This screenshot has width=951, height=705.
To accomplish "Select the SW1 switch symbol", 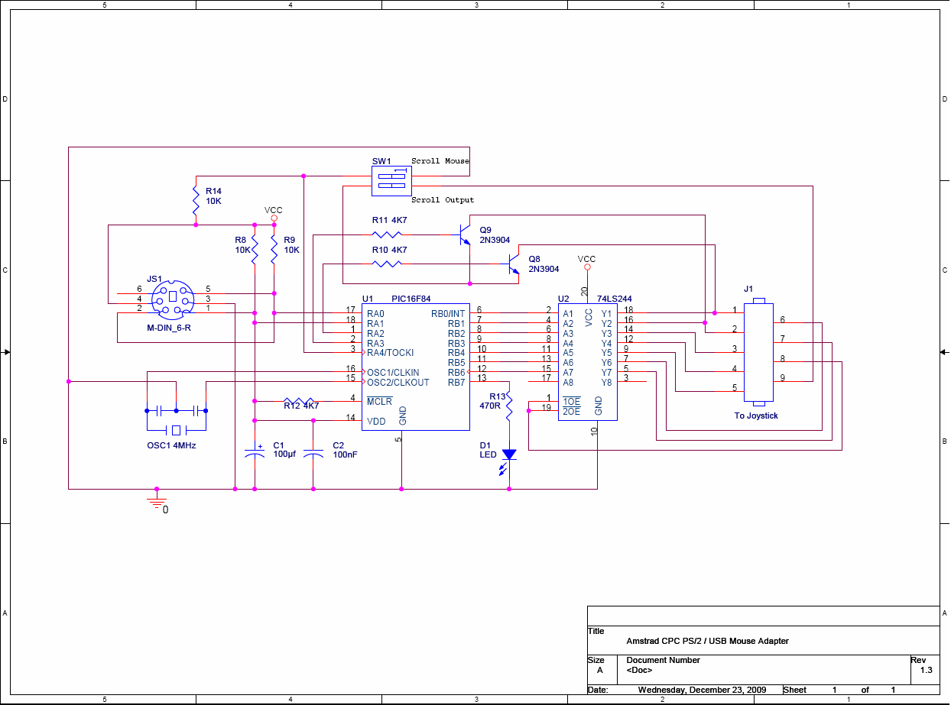I will 392,181.
